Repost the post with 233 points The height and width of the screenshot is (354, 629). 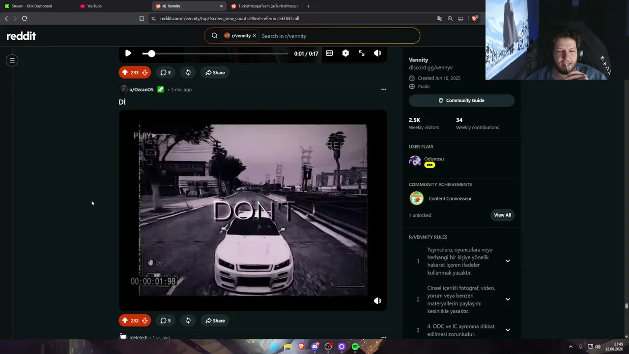(188, 72)
